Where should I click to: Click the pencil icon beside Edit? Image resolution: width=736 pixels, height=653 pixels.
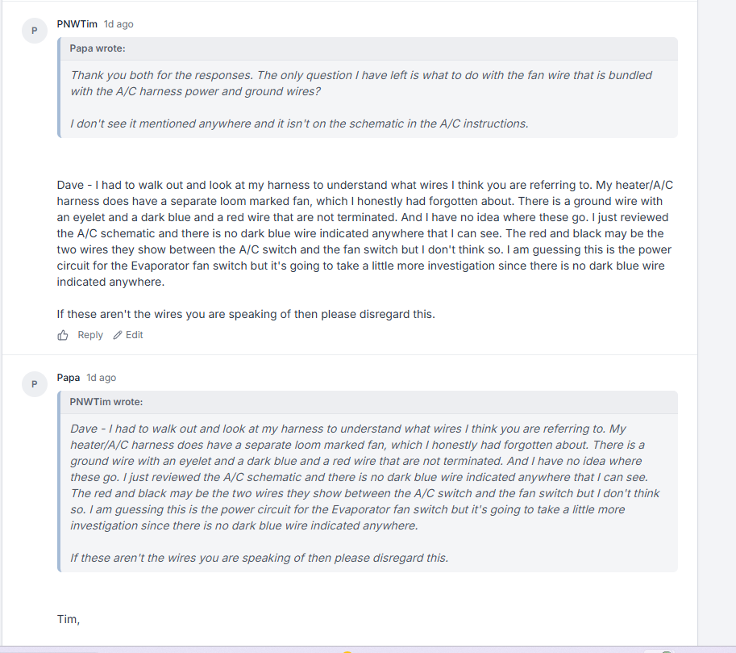click(x=118, y=335)
